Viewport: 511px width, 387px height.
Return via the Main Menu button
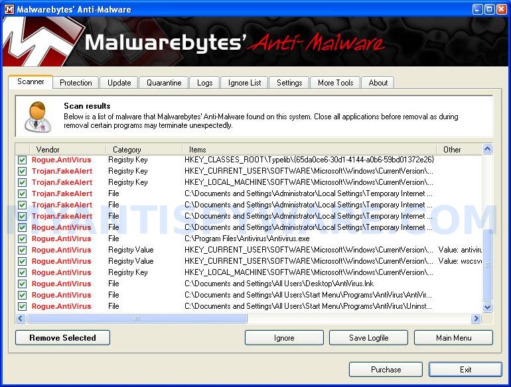pos(453,338)
